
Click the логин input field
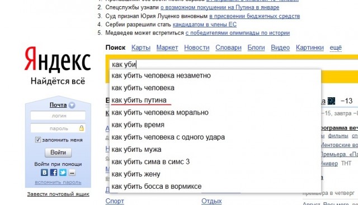point(58,116)
